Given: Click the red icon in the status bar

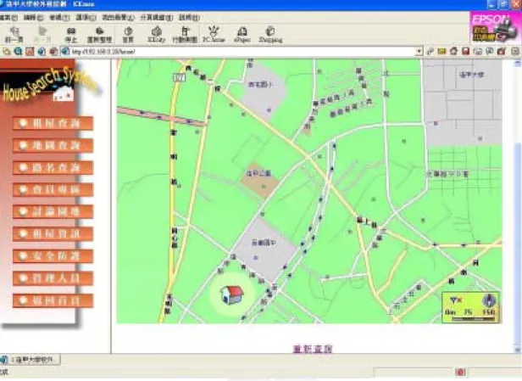Looking at the screenshot, I should pos(461,372).
